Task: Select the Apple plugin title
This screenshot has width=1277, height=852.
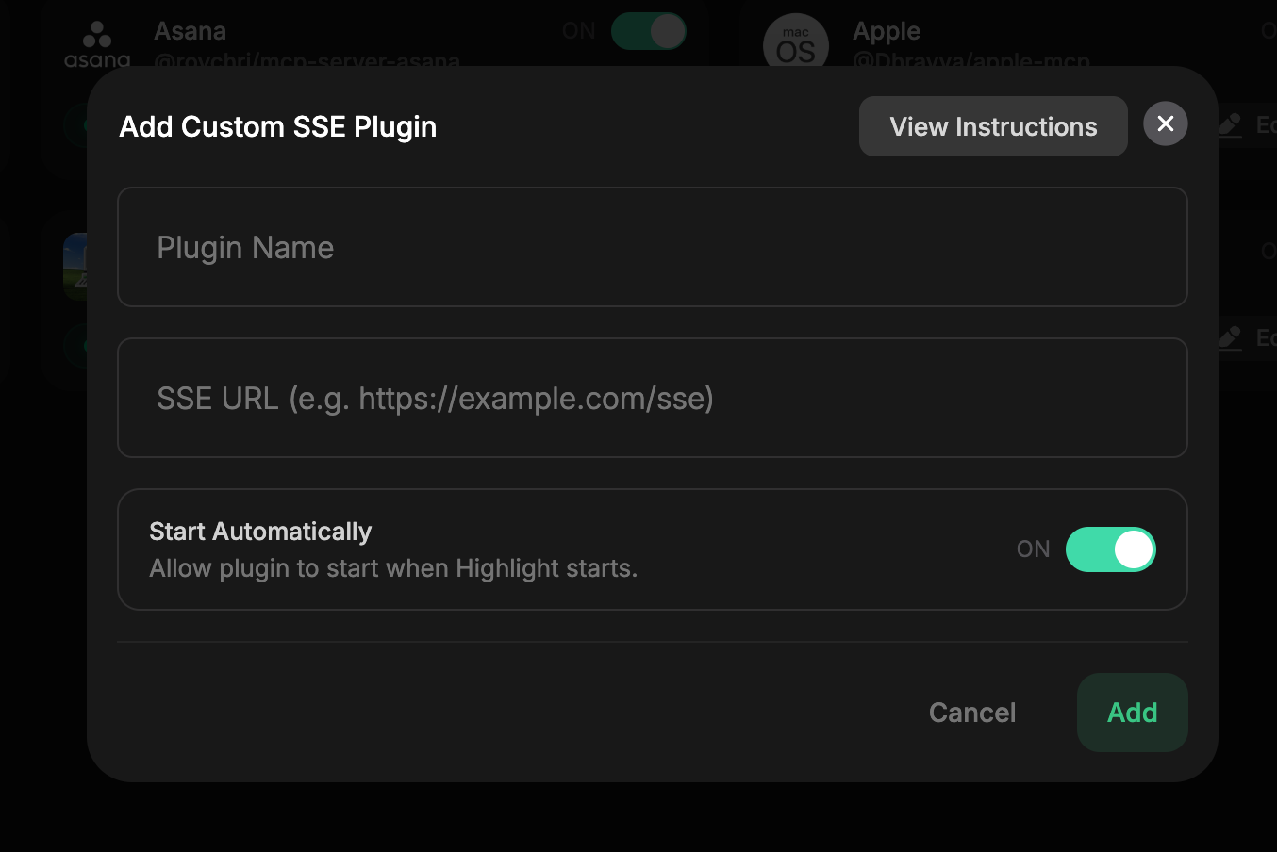Action: pos(886,31)
